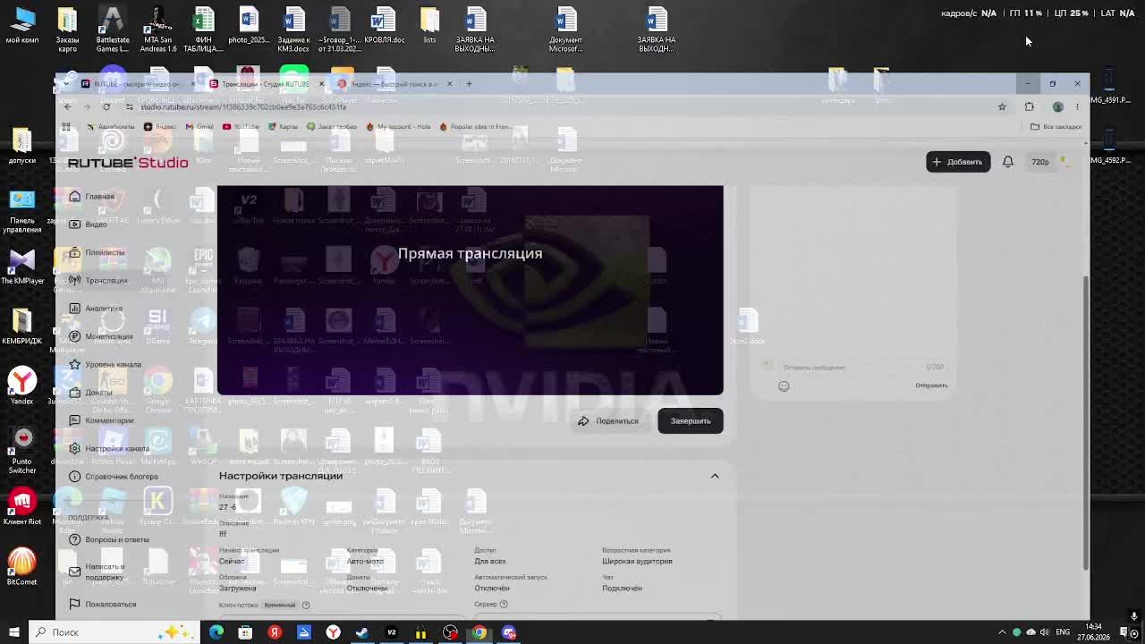1145x644 pixels.
Task: Click browser back arrow
Action: 68,106
